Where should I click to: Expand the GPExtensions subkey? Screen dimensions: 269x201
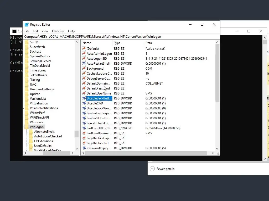(27, 141)
